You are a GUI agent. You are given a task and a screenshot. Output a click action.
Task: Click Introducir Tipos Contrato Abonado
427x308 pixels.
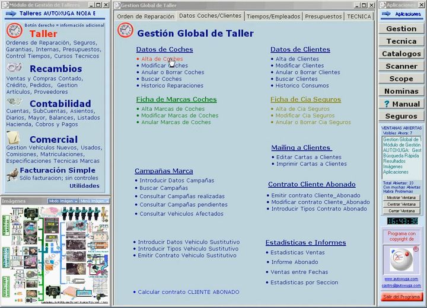tap(319, 208)
